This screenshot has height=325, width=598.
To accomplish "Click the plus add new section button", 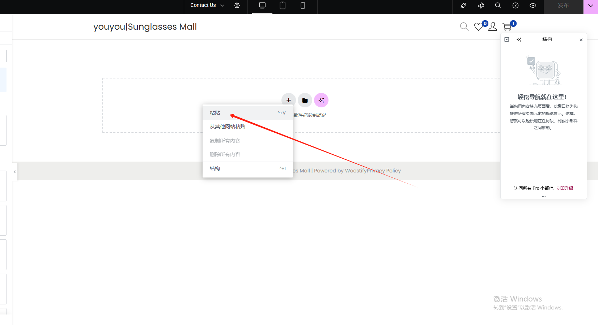I will point(288,100).
